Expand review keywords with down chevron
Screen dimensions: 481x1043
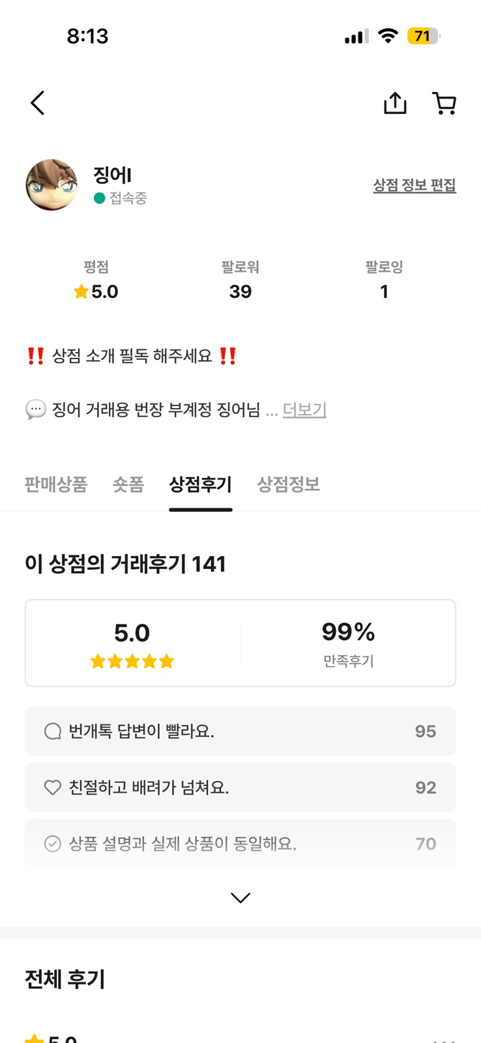241,898
